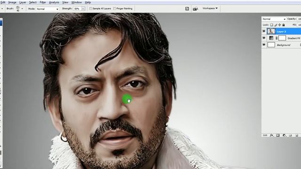Open the brush preset picker arrow
Viewport: 301px width, 169px height.
click(22, 8)
